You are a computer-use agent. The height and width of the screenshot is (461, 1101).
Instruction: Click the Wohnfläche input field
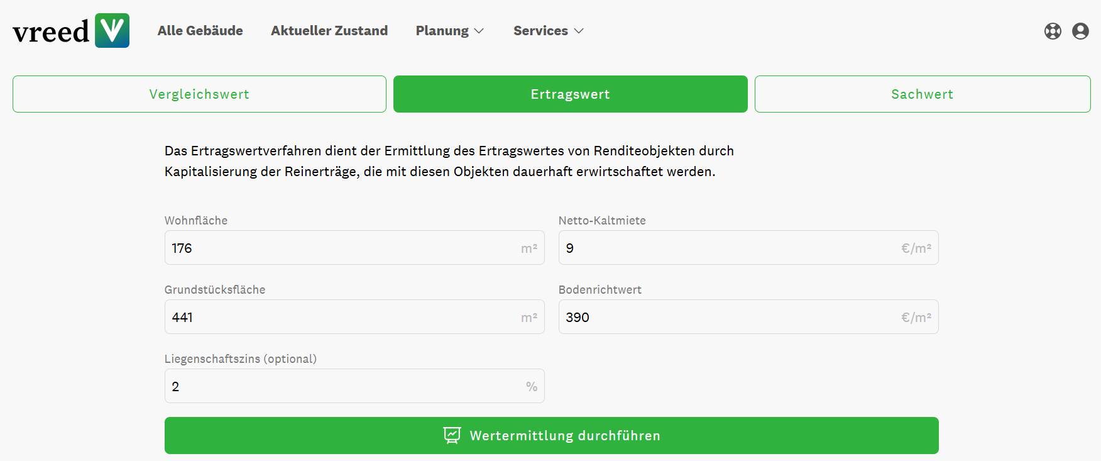342,248
